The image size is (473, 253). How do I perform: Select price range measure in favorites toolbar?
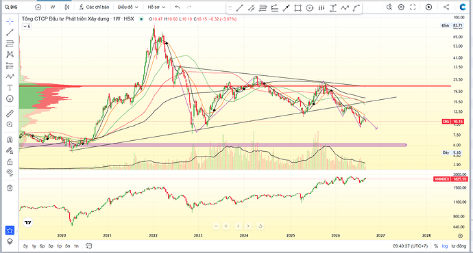pyautogui.click(x=333, y=8)
